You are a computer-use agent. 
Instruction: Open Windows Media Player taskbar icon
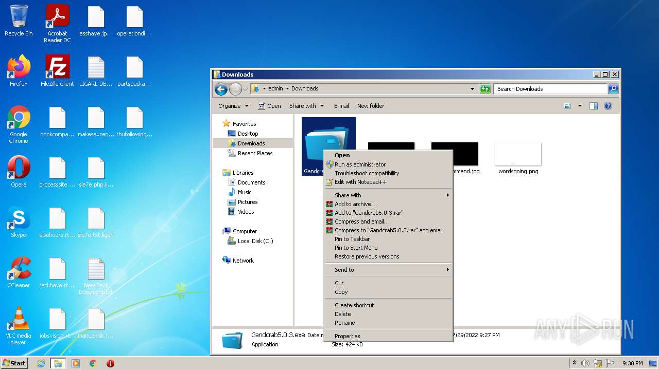pos(76,363)
